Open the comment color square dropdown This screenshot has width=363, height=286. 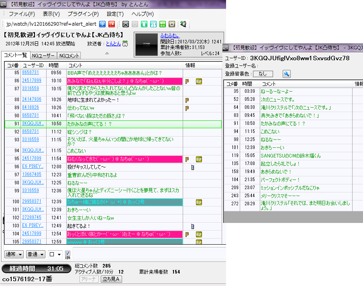click(55, 254)
